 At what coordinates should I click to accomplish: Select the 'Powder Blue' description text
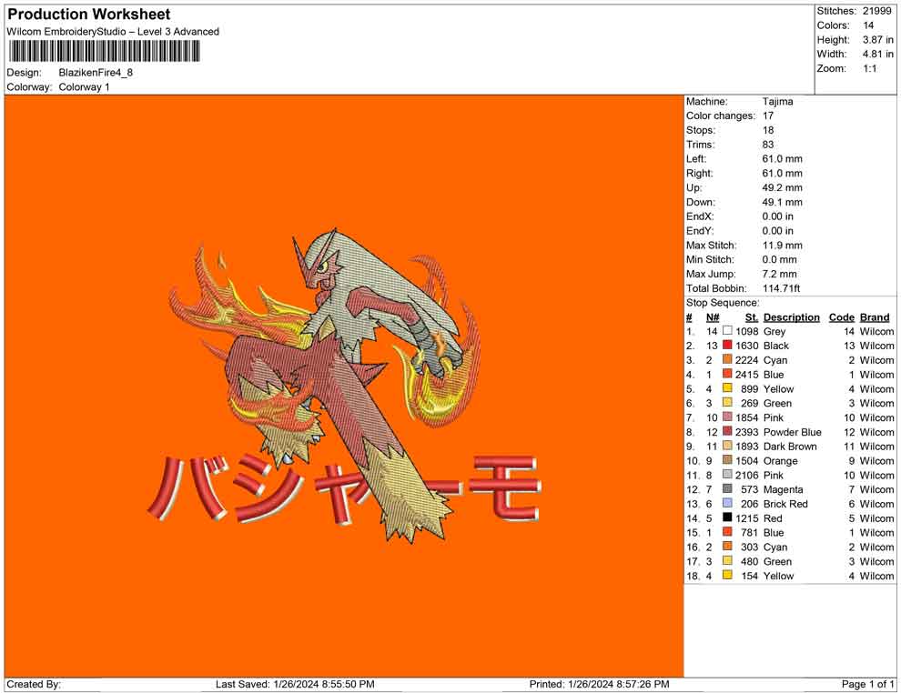[x=792, y=432]
